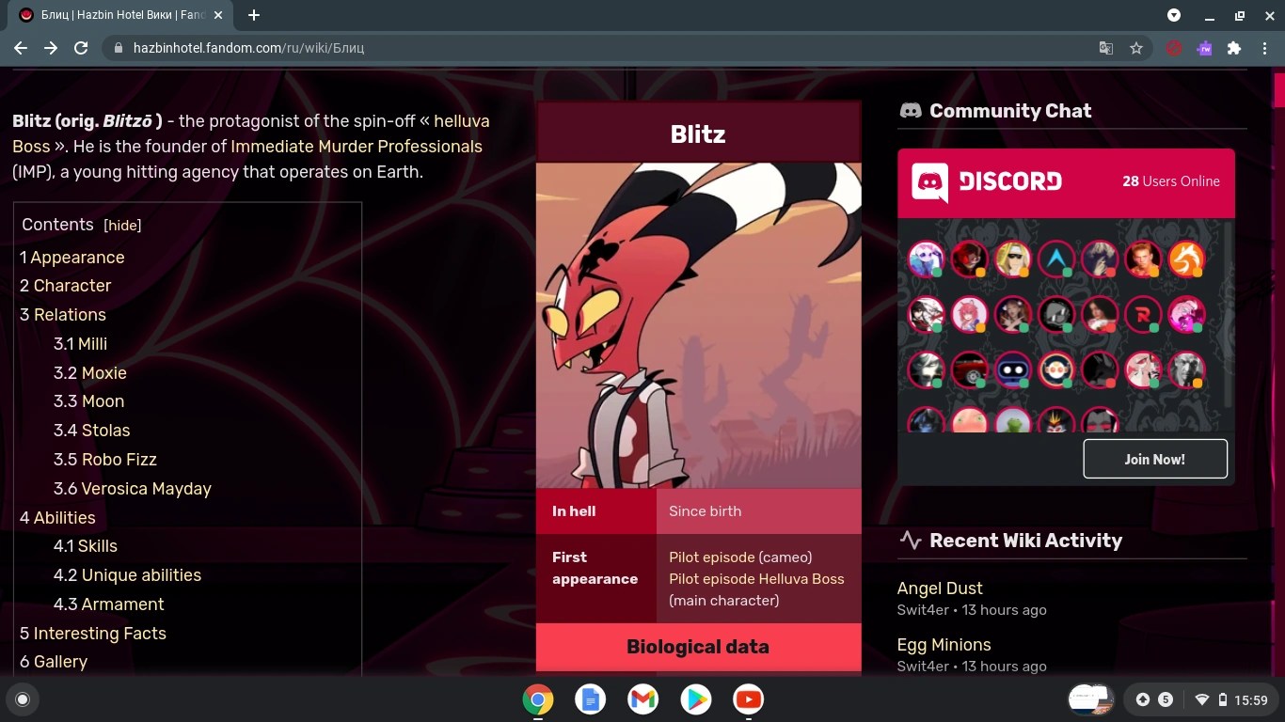Viewport: 1285px width, 722px height.
Task: Click the red R logo Discord avatar
Action: tap(1143, 315)
